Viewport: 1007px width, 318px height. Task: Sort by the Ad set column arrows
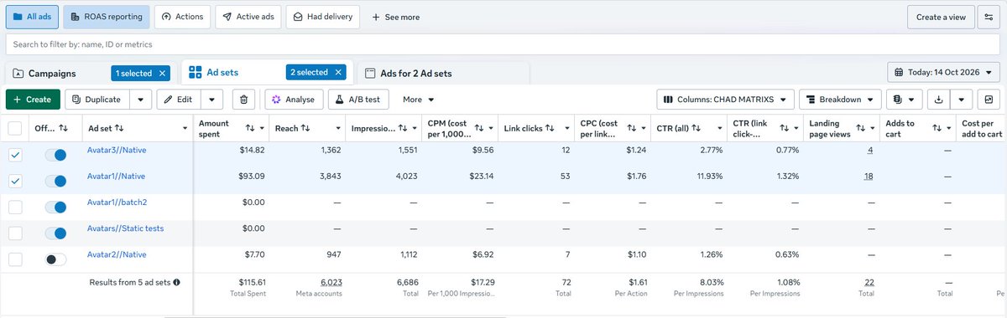point(119,128)
